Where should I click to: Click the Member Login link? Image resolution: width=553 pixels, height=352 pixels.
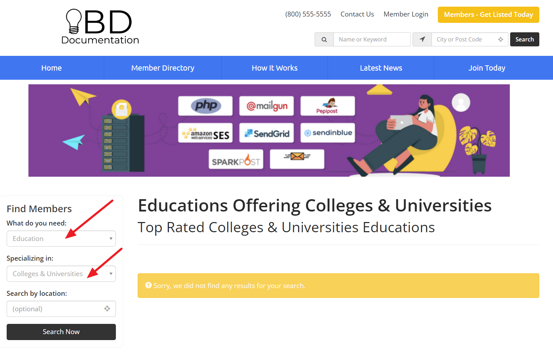tap(406, 14)
